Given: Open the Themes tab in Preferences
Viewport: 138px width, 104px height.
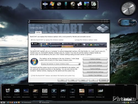Looking at the screenshot, I should pos(52,32).
